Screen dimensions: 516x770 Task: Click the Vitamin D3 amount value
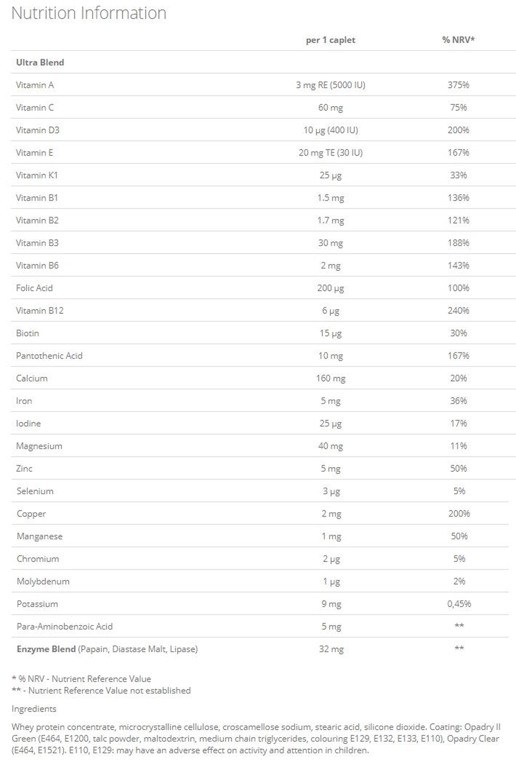click(330, 130)
